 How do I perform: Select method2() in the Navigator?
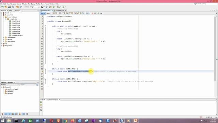coord(10,93)
